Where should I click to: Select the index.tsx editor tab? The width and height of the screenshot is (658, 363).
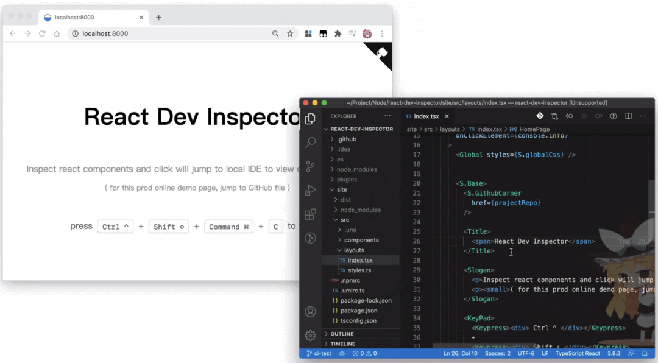tap(426, 116)
